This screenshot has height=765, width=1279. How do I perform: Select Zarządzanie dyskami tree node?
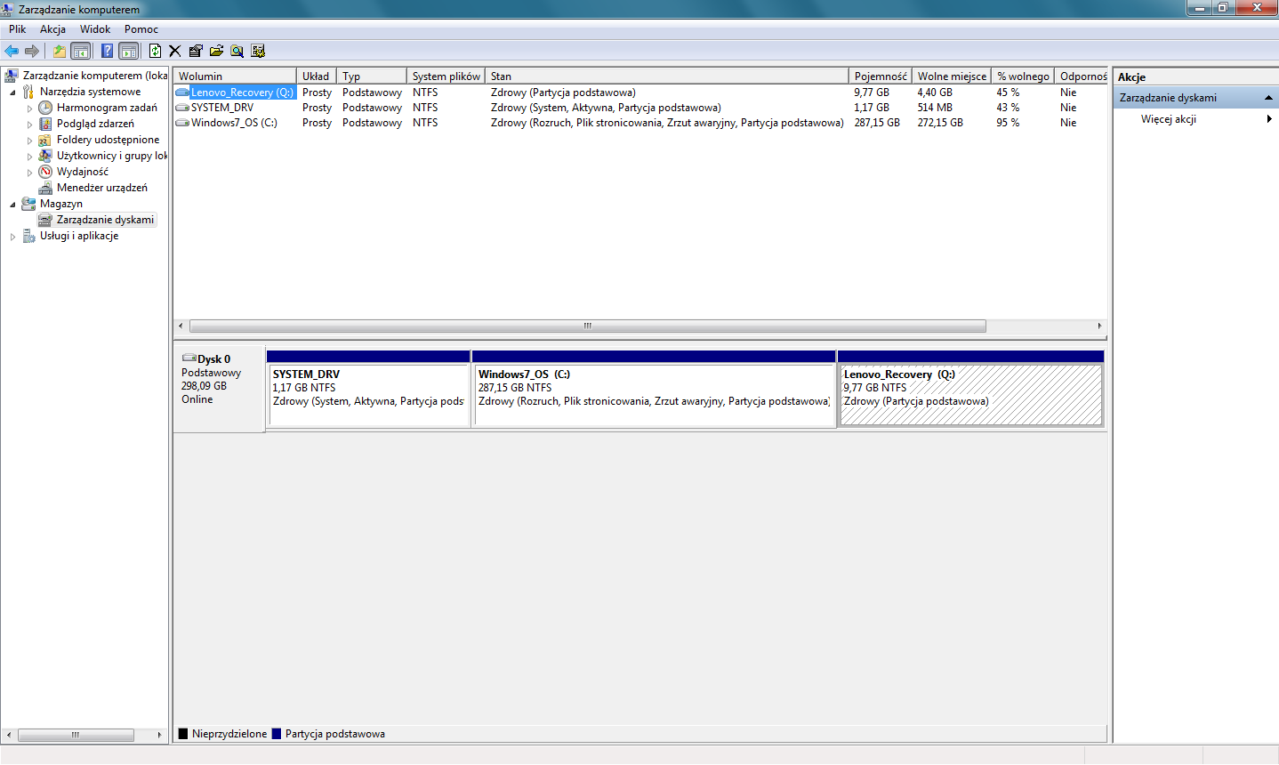pyautogui.click(x=105, y=220)
